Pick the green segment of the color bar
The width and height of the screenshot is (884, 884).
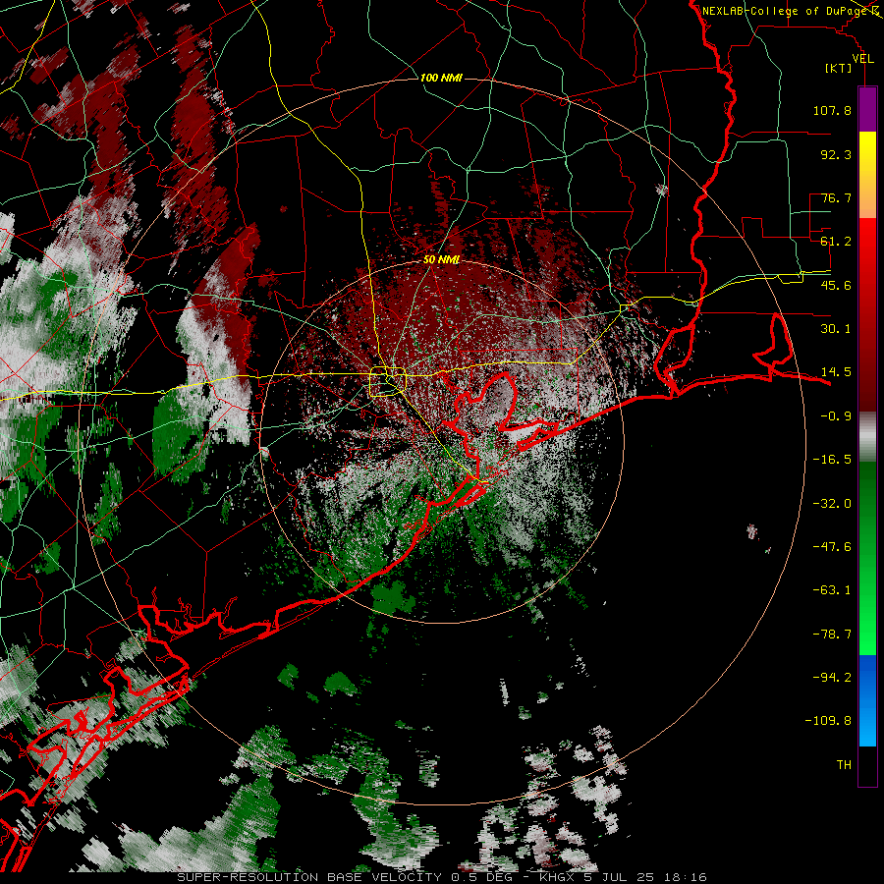(x=867, y=558)
